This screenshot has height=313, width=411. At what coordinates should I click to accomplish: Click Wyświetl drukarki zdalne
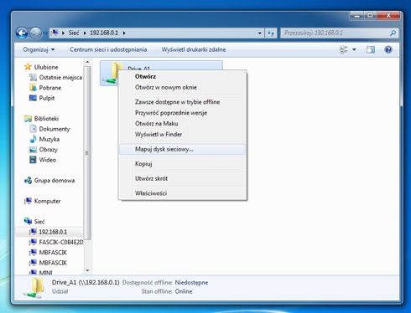tap(194, 49)
